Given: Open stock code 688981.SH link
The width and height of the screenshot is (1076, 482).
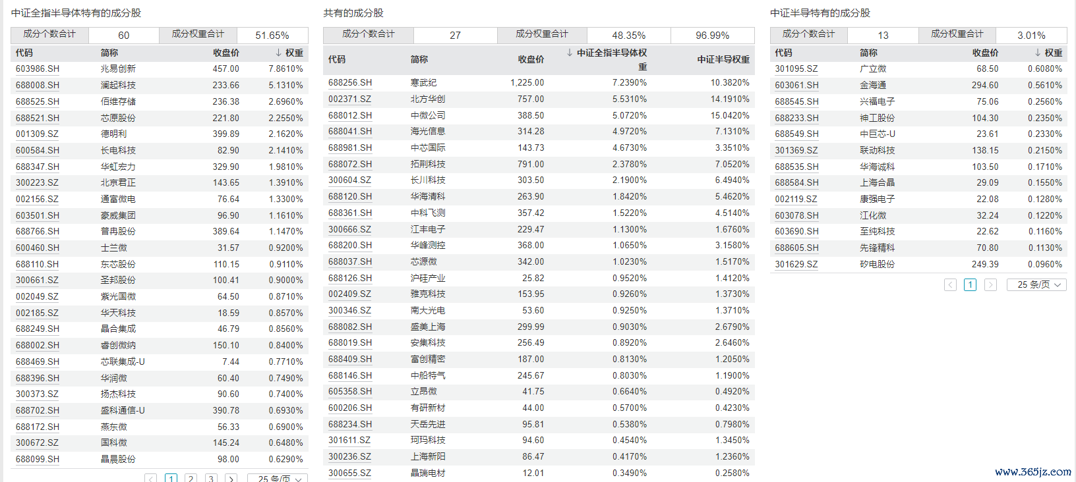Looking at the screenshot, I should point(350,148).
